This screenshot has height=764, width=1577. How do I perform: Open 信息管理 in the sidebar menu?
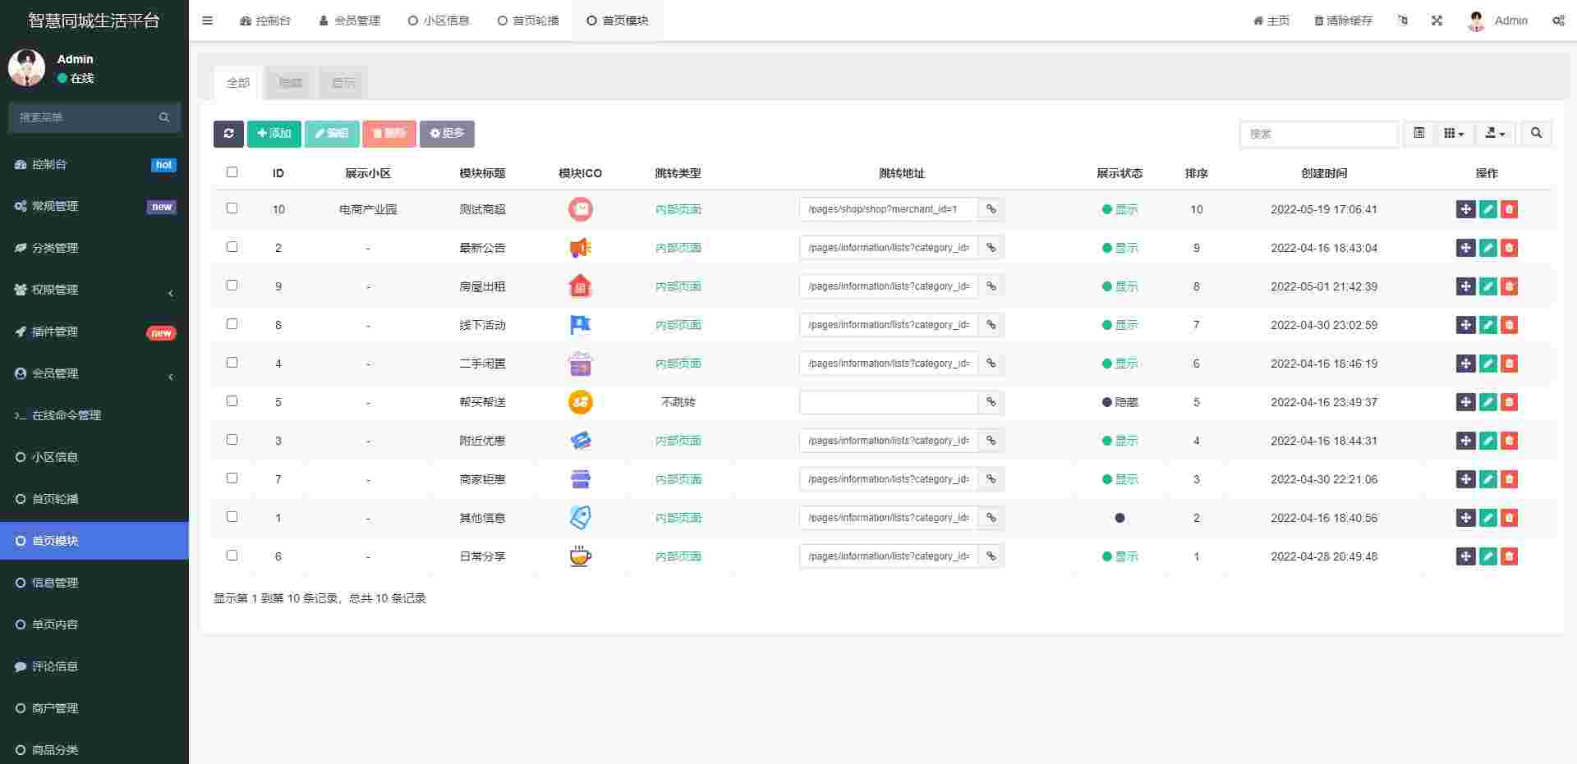click(55, 583)
